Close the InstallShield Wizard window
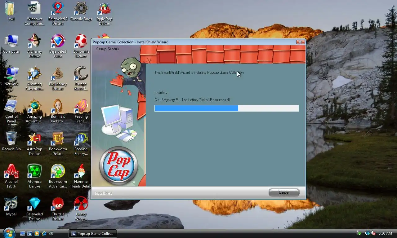Screen dimensions: 397x238 coord(300,42)
